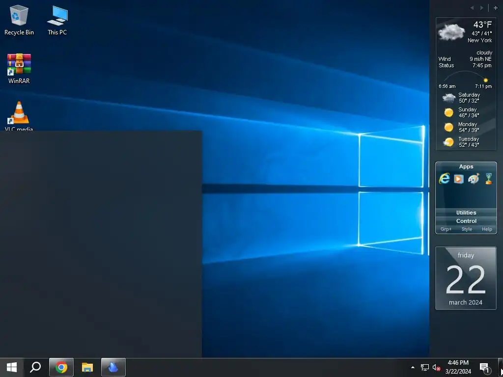This screenshot has width=503, height=377.
Task: Select the VLC media player shortcut
Action: (19, 116)
